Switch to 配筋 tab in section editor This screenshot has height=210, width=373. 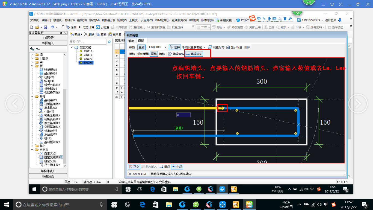pyautogui.click(x=141, y=41)
